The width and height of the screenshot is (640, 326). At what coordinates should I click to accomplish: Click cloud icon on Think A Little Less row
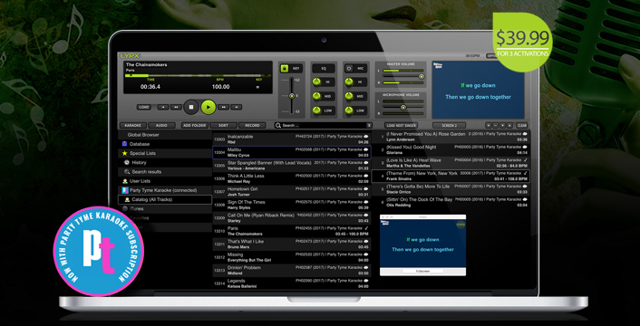click(x=365, y=176)
